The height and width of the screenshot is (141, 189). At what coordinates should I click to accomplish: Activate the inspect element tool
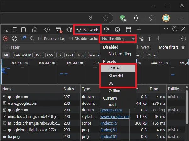click(6, 30)
